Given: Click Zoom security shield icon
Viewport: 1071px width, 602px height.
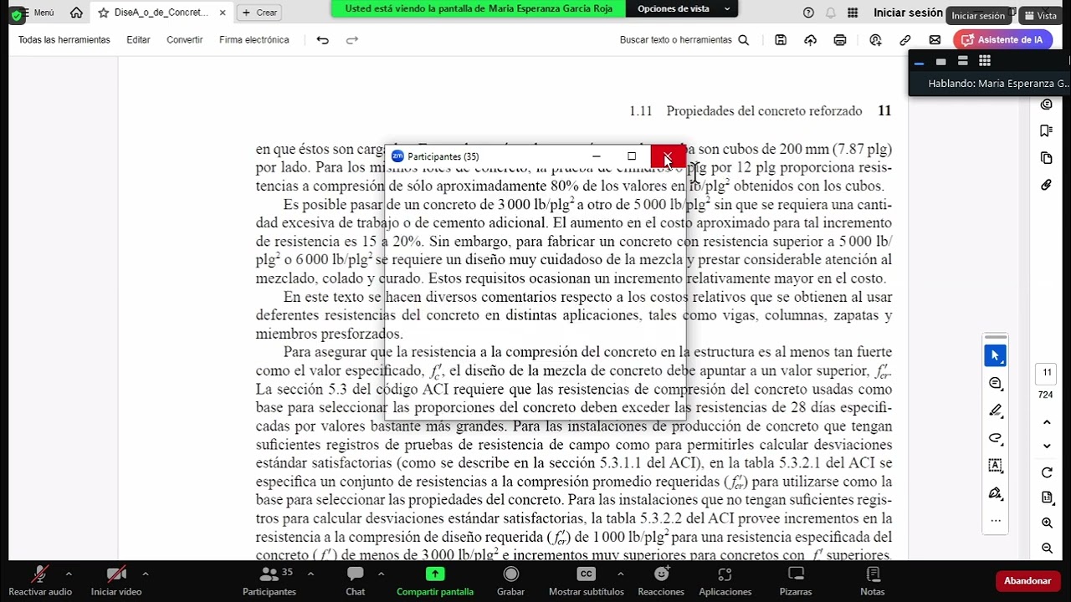Looking at the screenshot, I should (x=16, y=15).
